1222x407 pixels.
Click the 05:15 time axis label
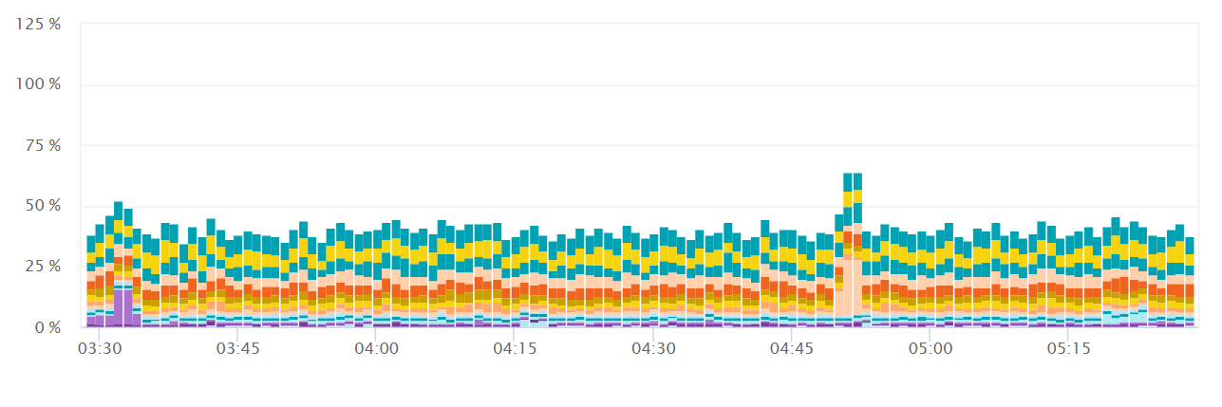coord(1069,349)
